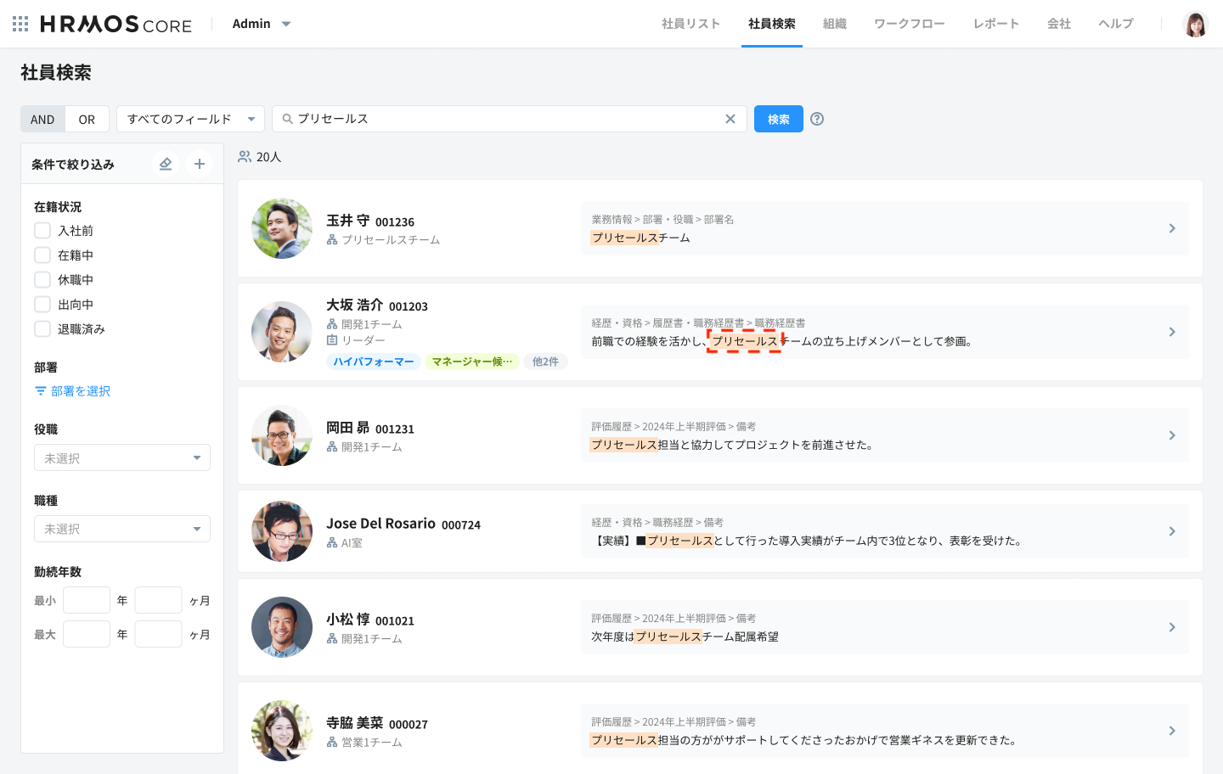Open the app launcher grid icon
1223x774 pixels.
click(20, 24)
